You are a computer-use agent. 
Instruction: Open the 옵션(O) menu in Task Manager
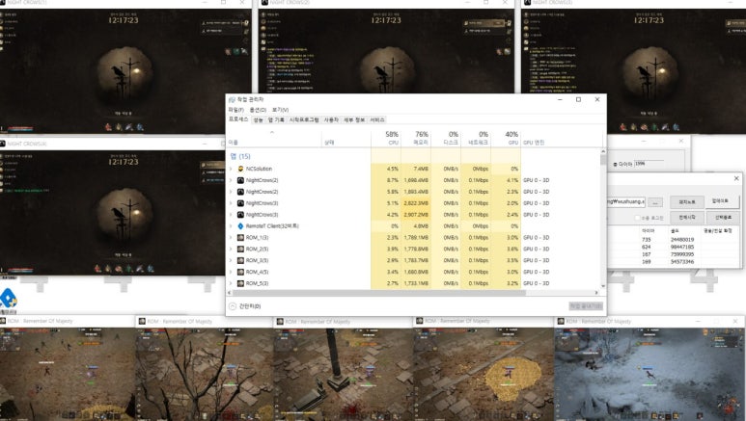(x=258, y=110)
